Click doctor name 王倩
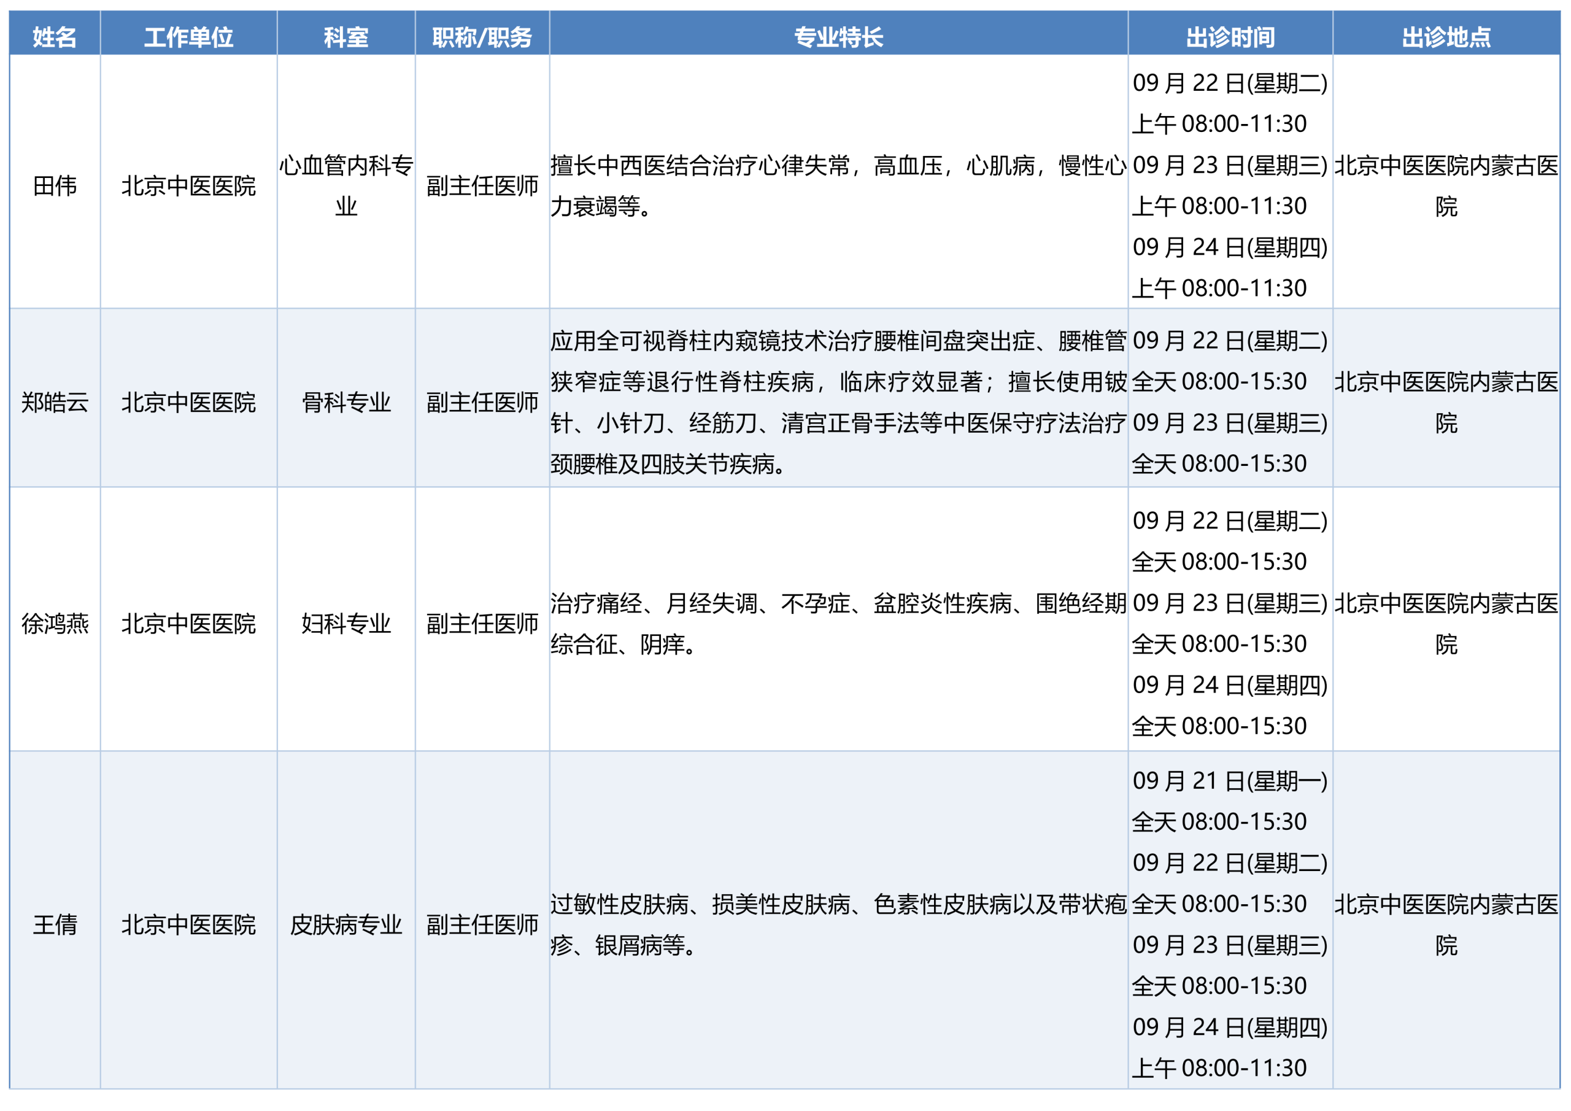The height and width of the screenshot is (1111, 1571). tap(55, 925)
